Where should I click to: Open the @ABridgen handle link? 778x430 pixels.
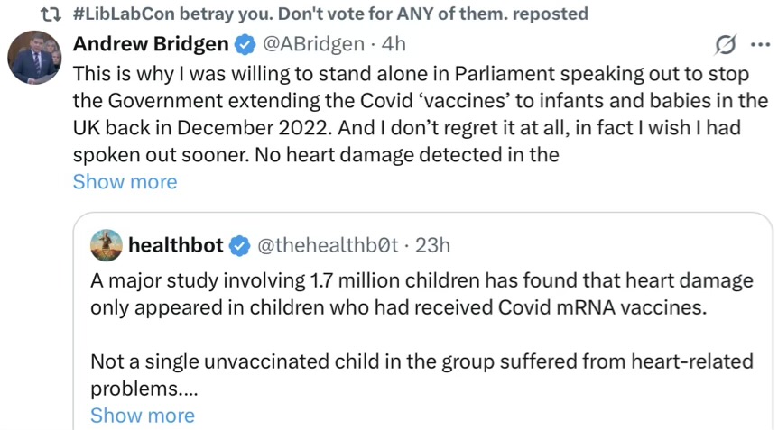coord(312,44)
